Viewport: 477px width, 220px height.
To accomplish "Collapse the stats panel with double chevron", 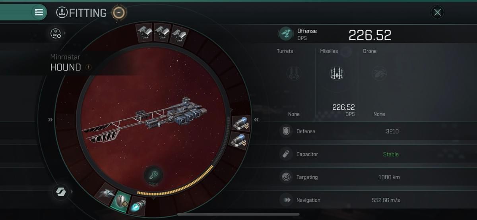I will (256, 120).
